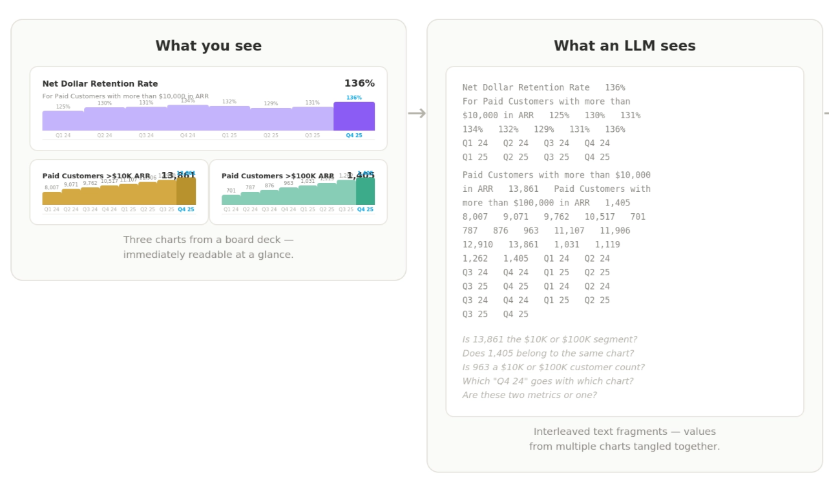Viewport: 829px width, 493px height.
Task: Click the 1,405 headline customer count
Action: pyautogui.click(x=361, y=175)
